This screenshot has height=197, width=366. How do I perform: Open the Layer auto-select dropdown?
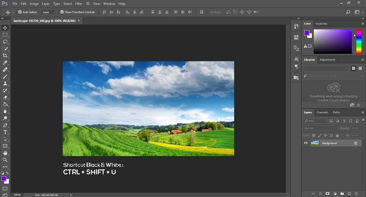(x=48, y=12)
